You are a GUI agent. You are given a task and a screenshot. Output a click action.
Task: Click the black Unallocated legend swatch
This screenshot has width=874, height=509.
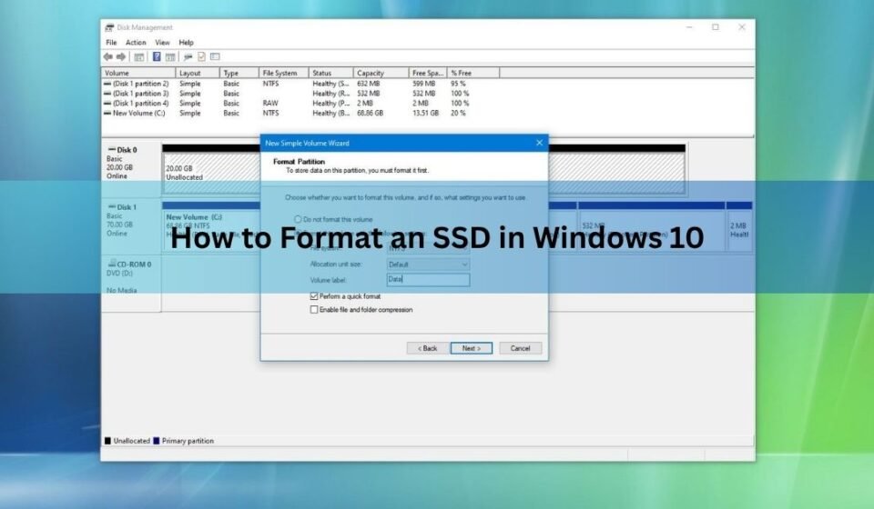[x=107, y=441]
